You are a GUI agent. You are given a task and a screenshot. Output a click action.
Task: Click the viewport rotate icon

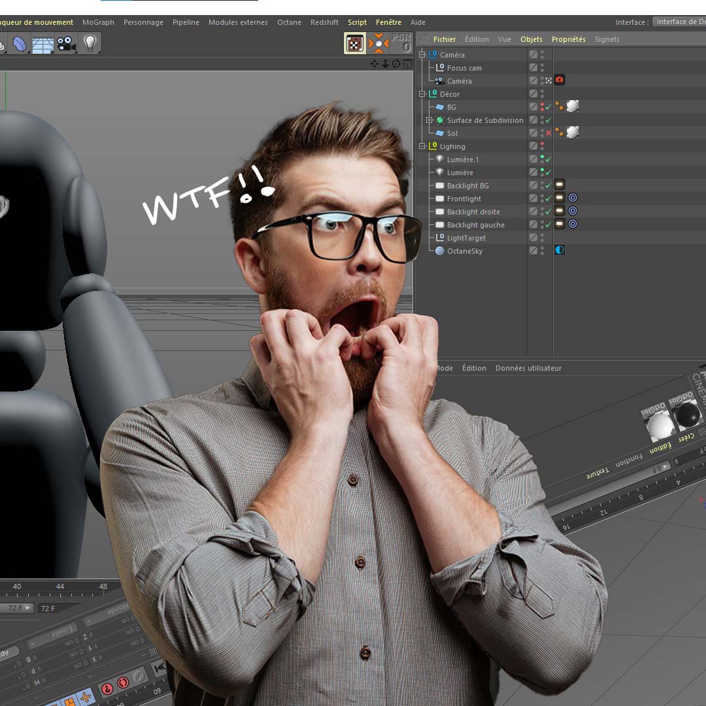[396, 64]
